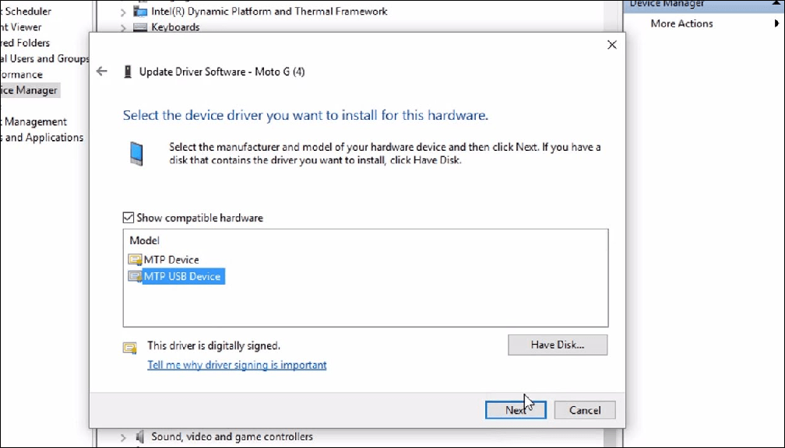Click the Have Disk... button

tap(558, 345)
